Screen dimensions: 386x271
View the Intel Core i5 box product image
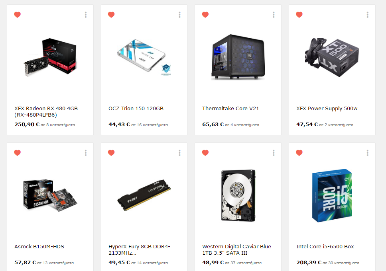coord(332,195)
